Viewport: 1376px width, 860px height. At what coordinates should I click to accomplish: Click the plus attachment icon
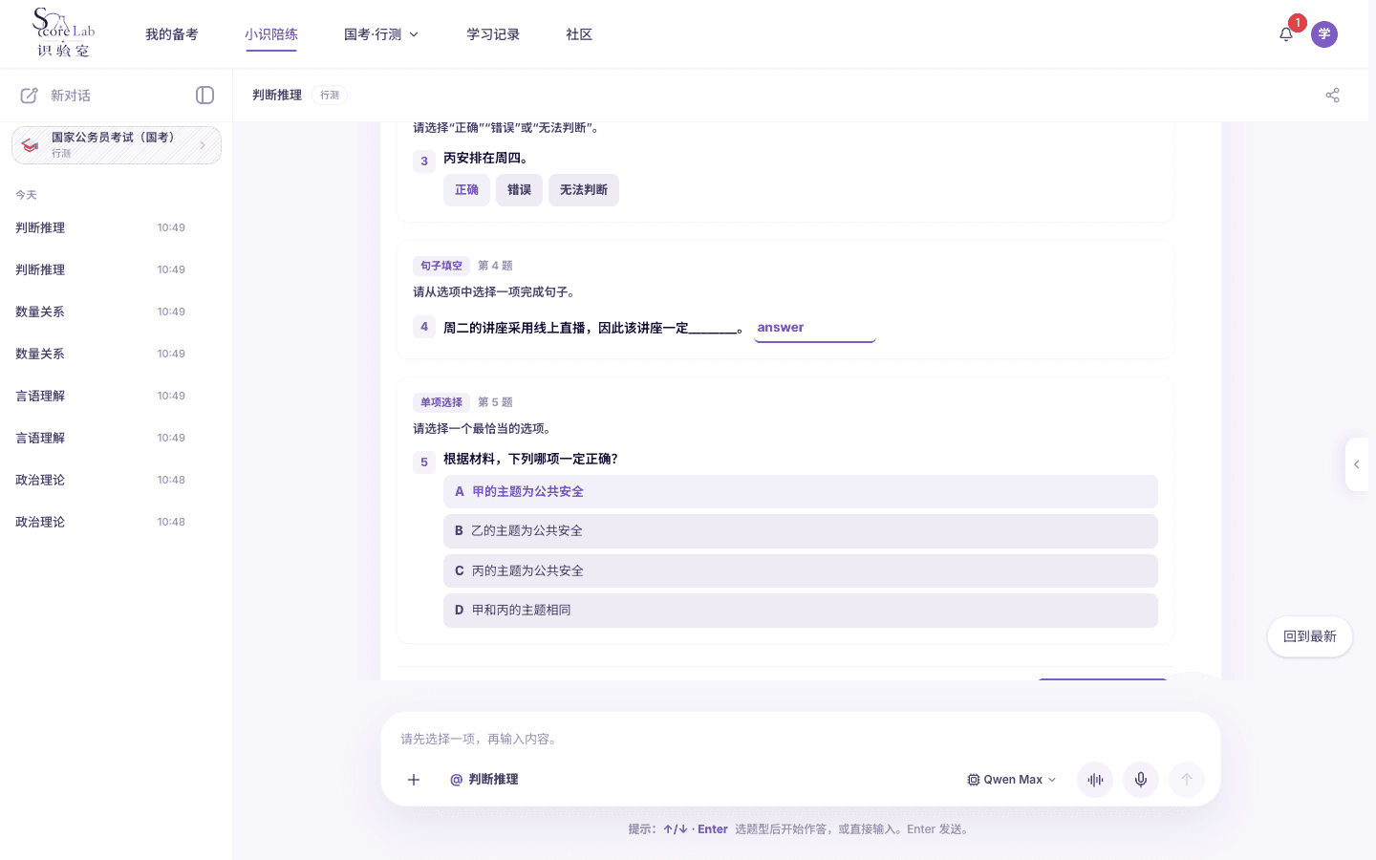(x=414, y=780)
